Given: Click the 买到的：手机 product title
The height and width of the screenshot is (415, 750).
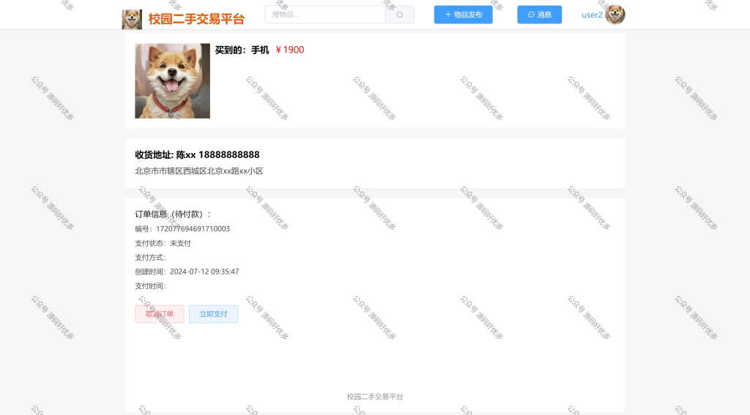Looking at the screenshot, I should (x=242, y=50).
